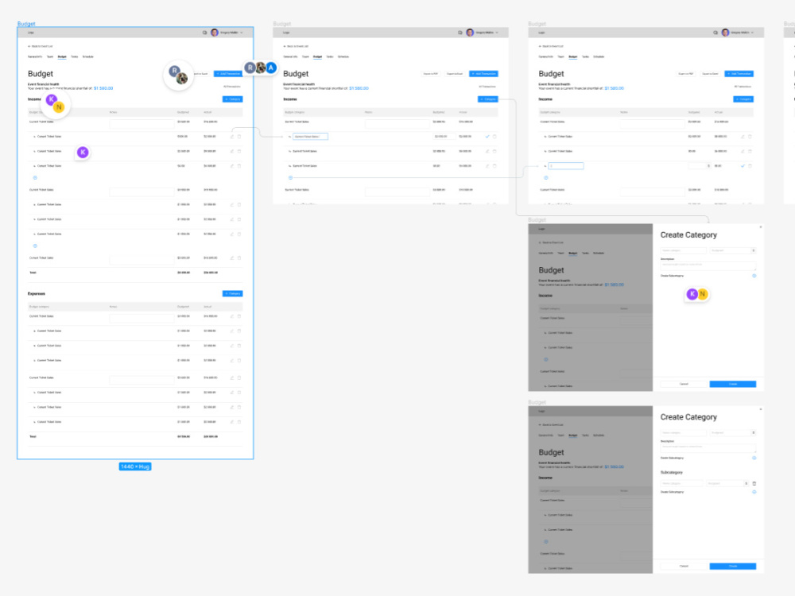This screenshot has width=795, height=596.
Task: Click the Description text area in Create Category
Action: pos(708,265)
